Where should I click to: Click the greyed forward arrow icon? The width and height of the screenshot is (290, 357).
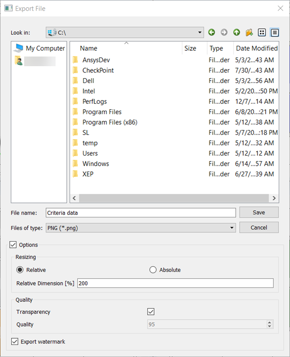tap(224, 32)
